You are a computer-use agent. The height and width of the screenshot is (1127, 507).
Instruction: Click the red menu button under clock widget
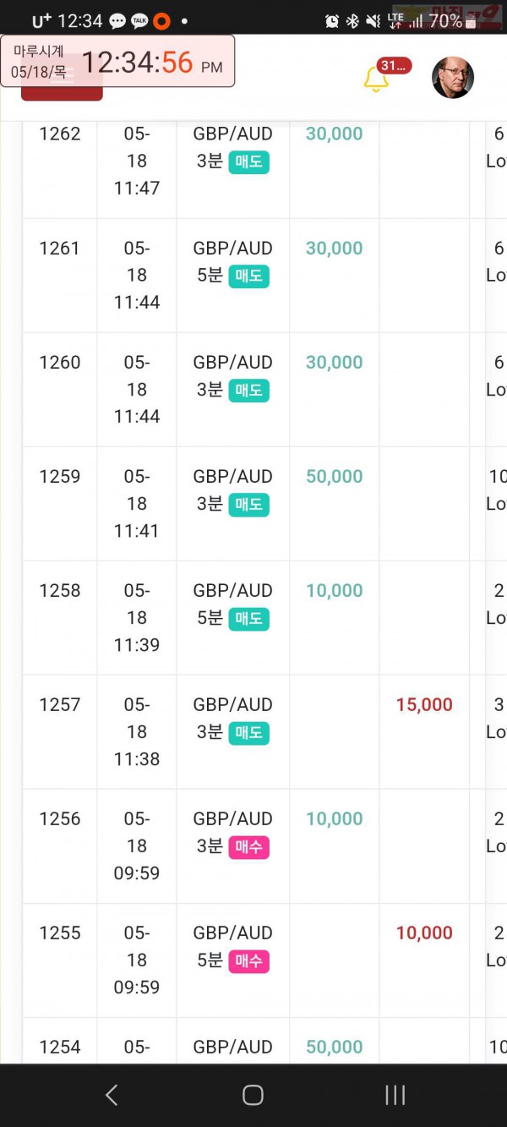coord(62,93)
